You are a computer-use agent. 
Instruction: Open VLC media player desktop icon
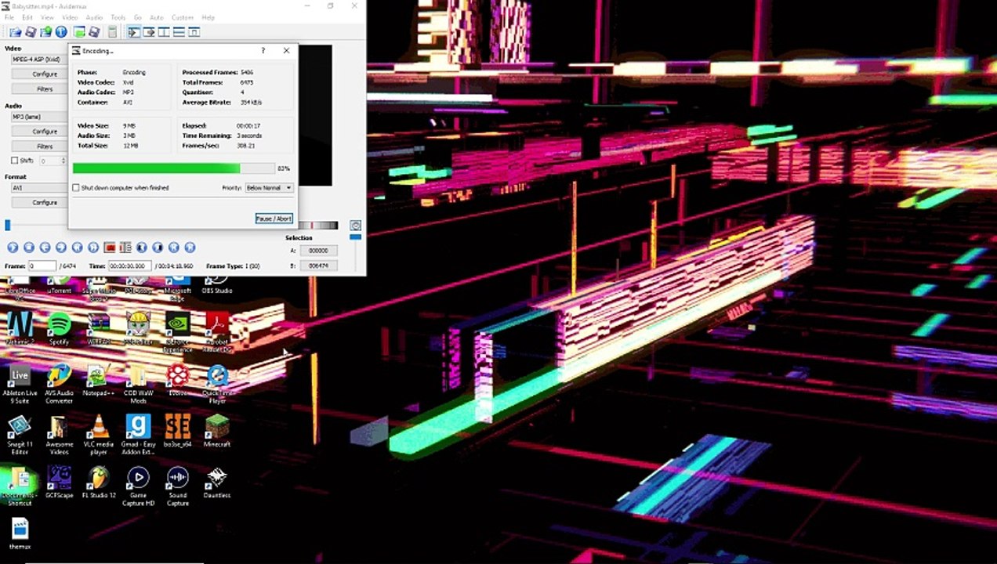(x=99, y=435)
